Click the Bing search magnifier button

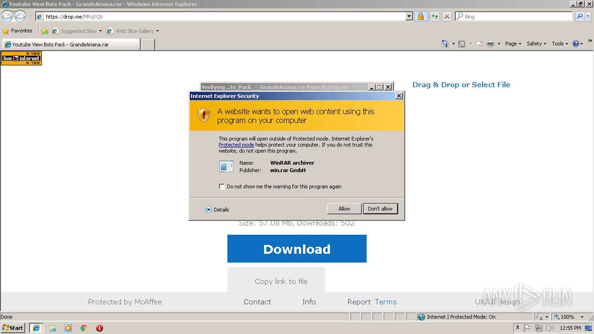pyautogui.click(x=580, y=16)
